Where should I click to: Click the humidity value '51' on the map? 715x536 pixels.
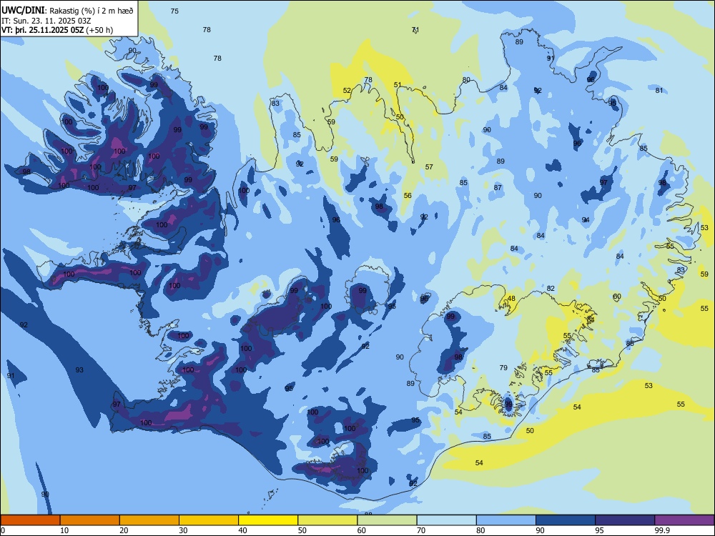pos(398,84)
